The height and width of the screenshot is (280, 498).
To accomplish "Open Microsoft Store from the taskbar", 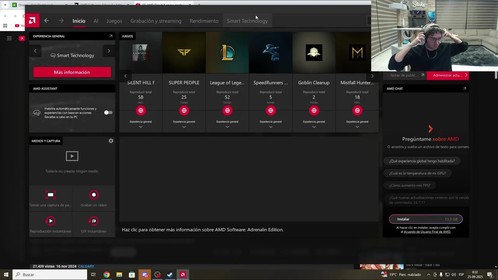I will tap(132, 275).
